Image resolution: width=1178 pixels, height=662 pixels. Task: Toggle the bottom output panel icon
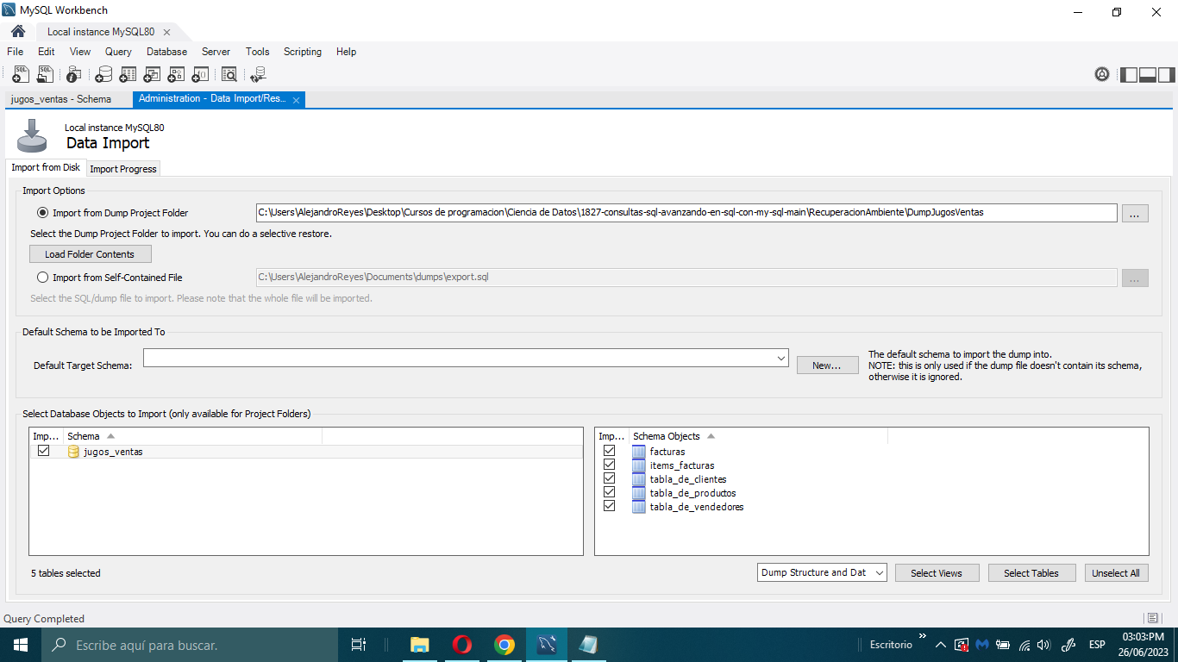(1148, 74)
